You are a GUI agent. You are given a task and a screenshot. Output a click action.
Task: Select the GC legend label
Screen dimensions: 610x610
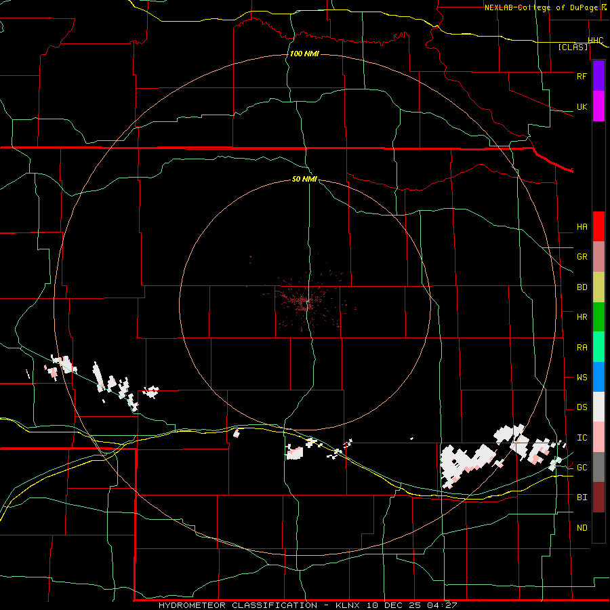tap(582, 468)
